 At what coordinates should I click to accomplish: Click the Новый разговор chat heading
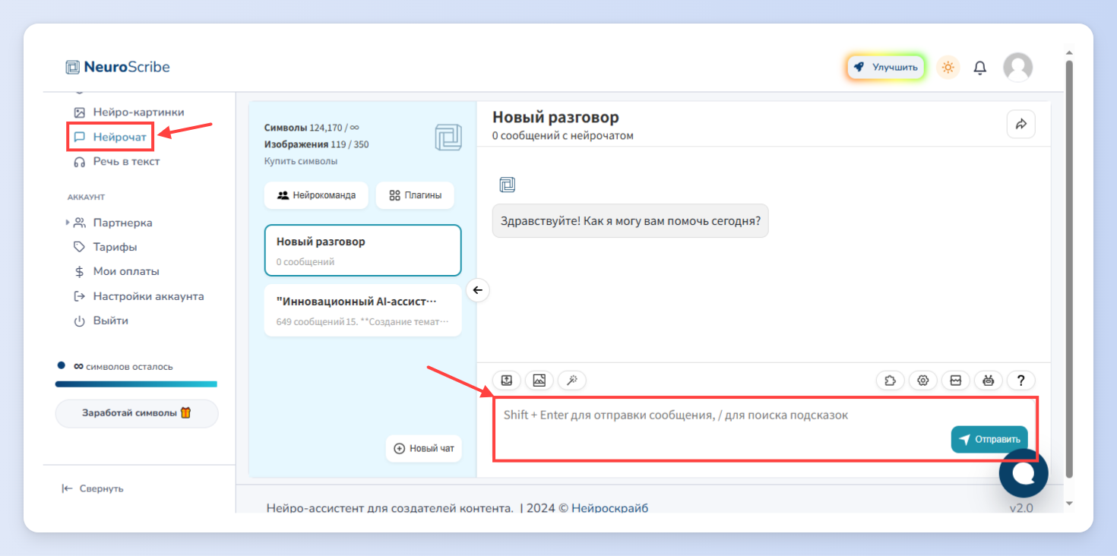pyautogui.click(x=555, y=117)
